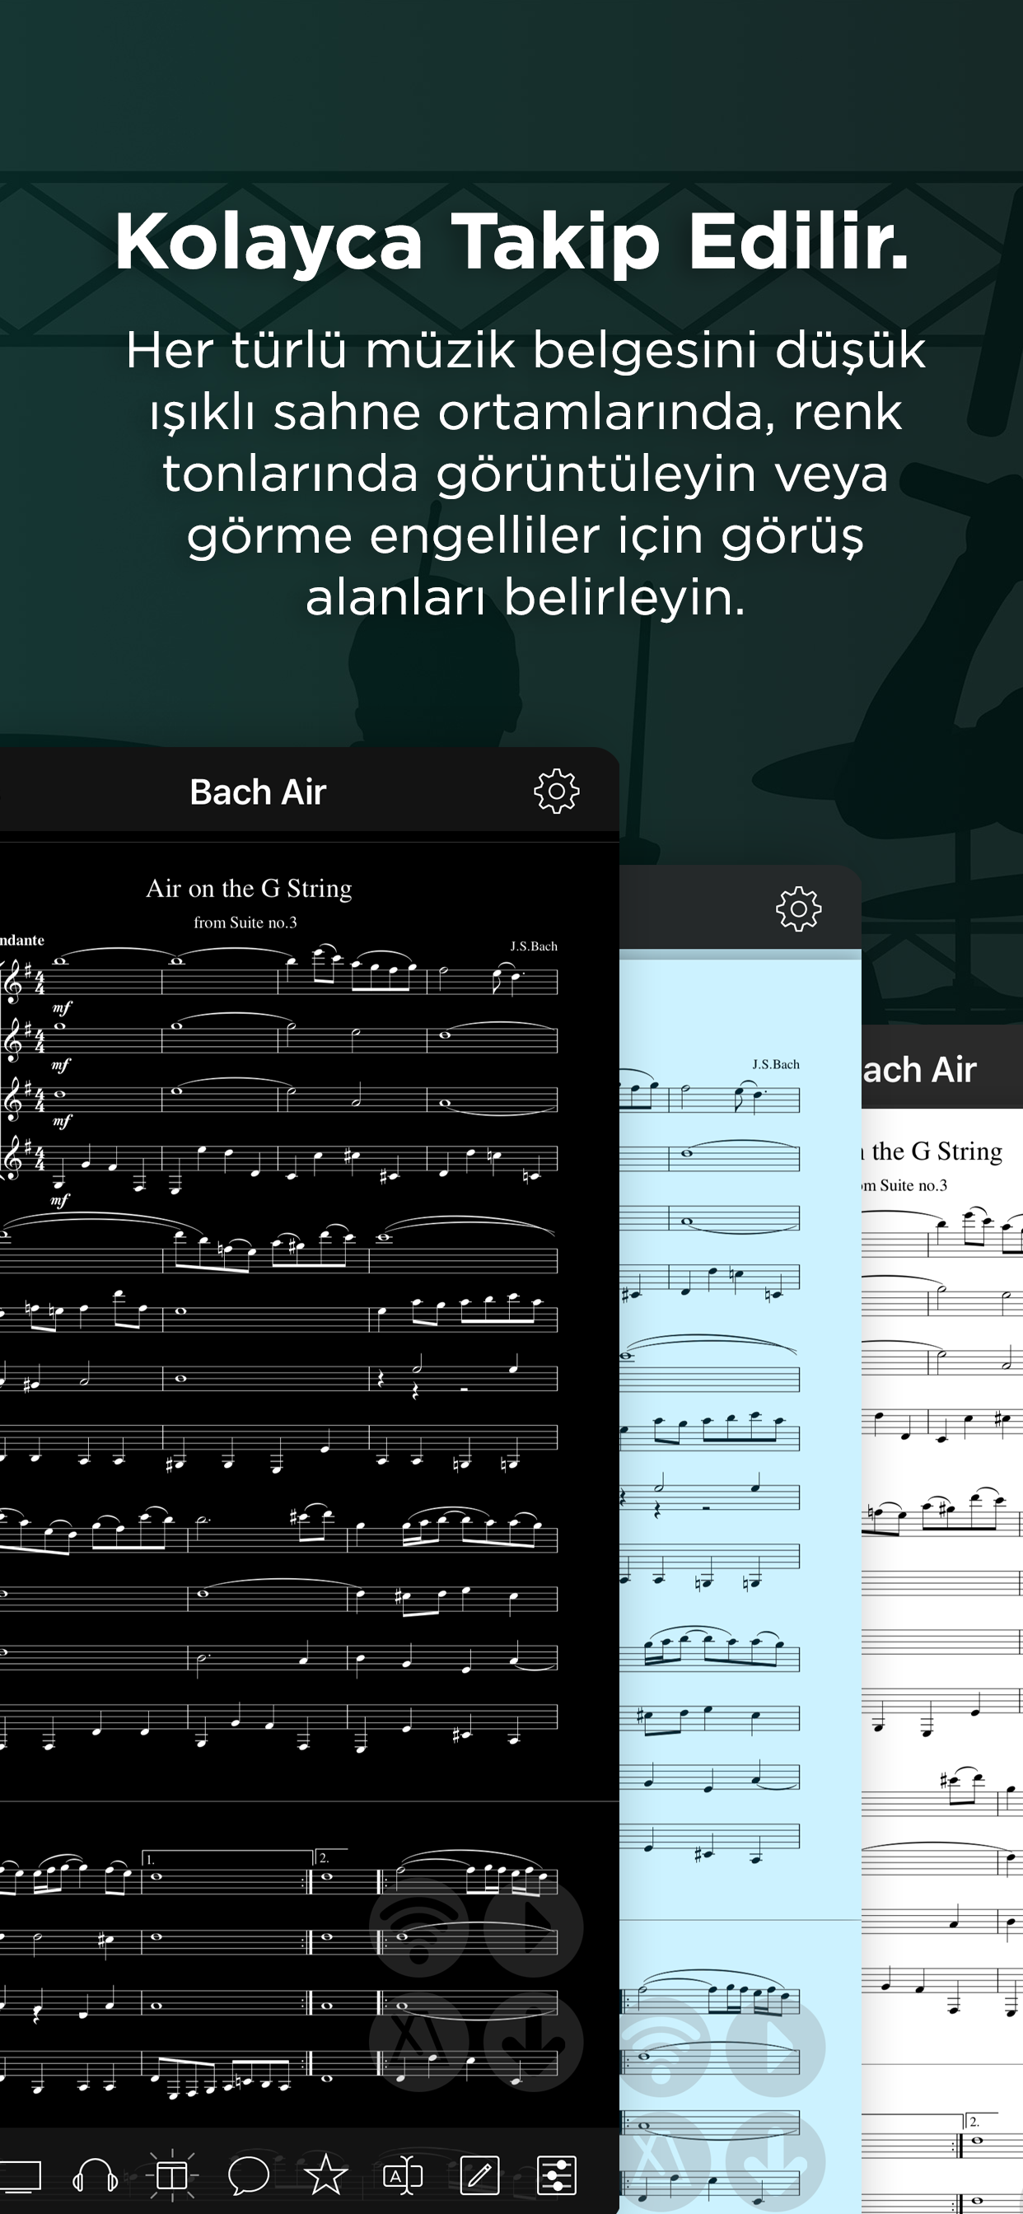Viewport: 1023px width, 2214px height.
Task: Open the sliders mixer icon in the toolbar
Action: (x=556, y=2175)
